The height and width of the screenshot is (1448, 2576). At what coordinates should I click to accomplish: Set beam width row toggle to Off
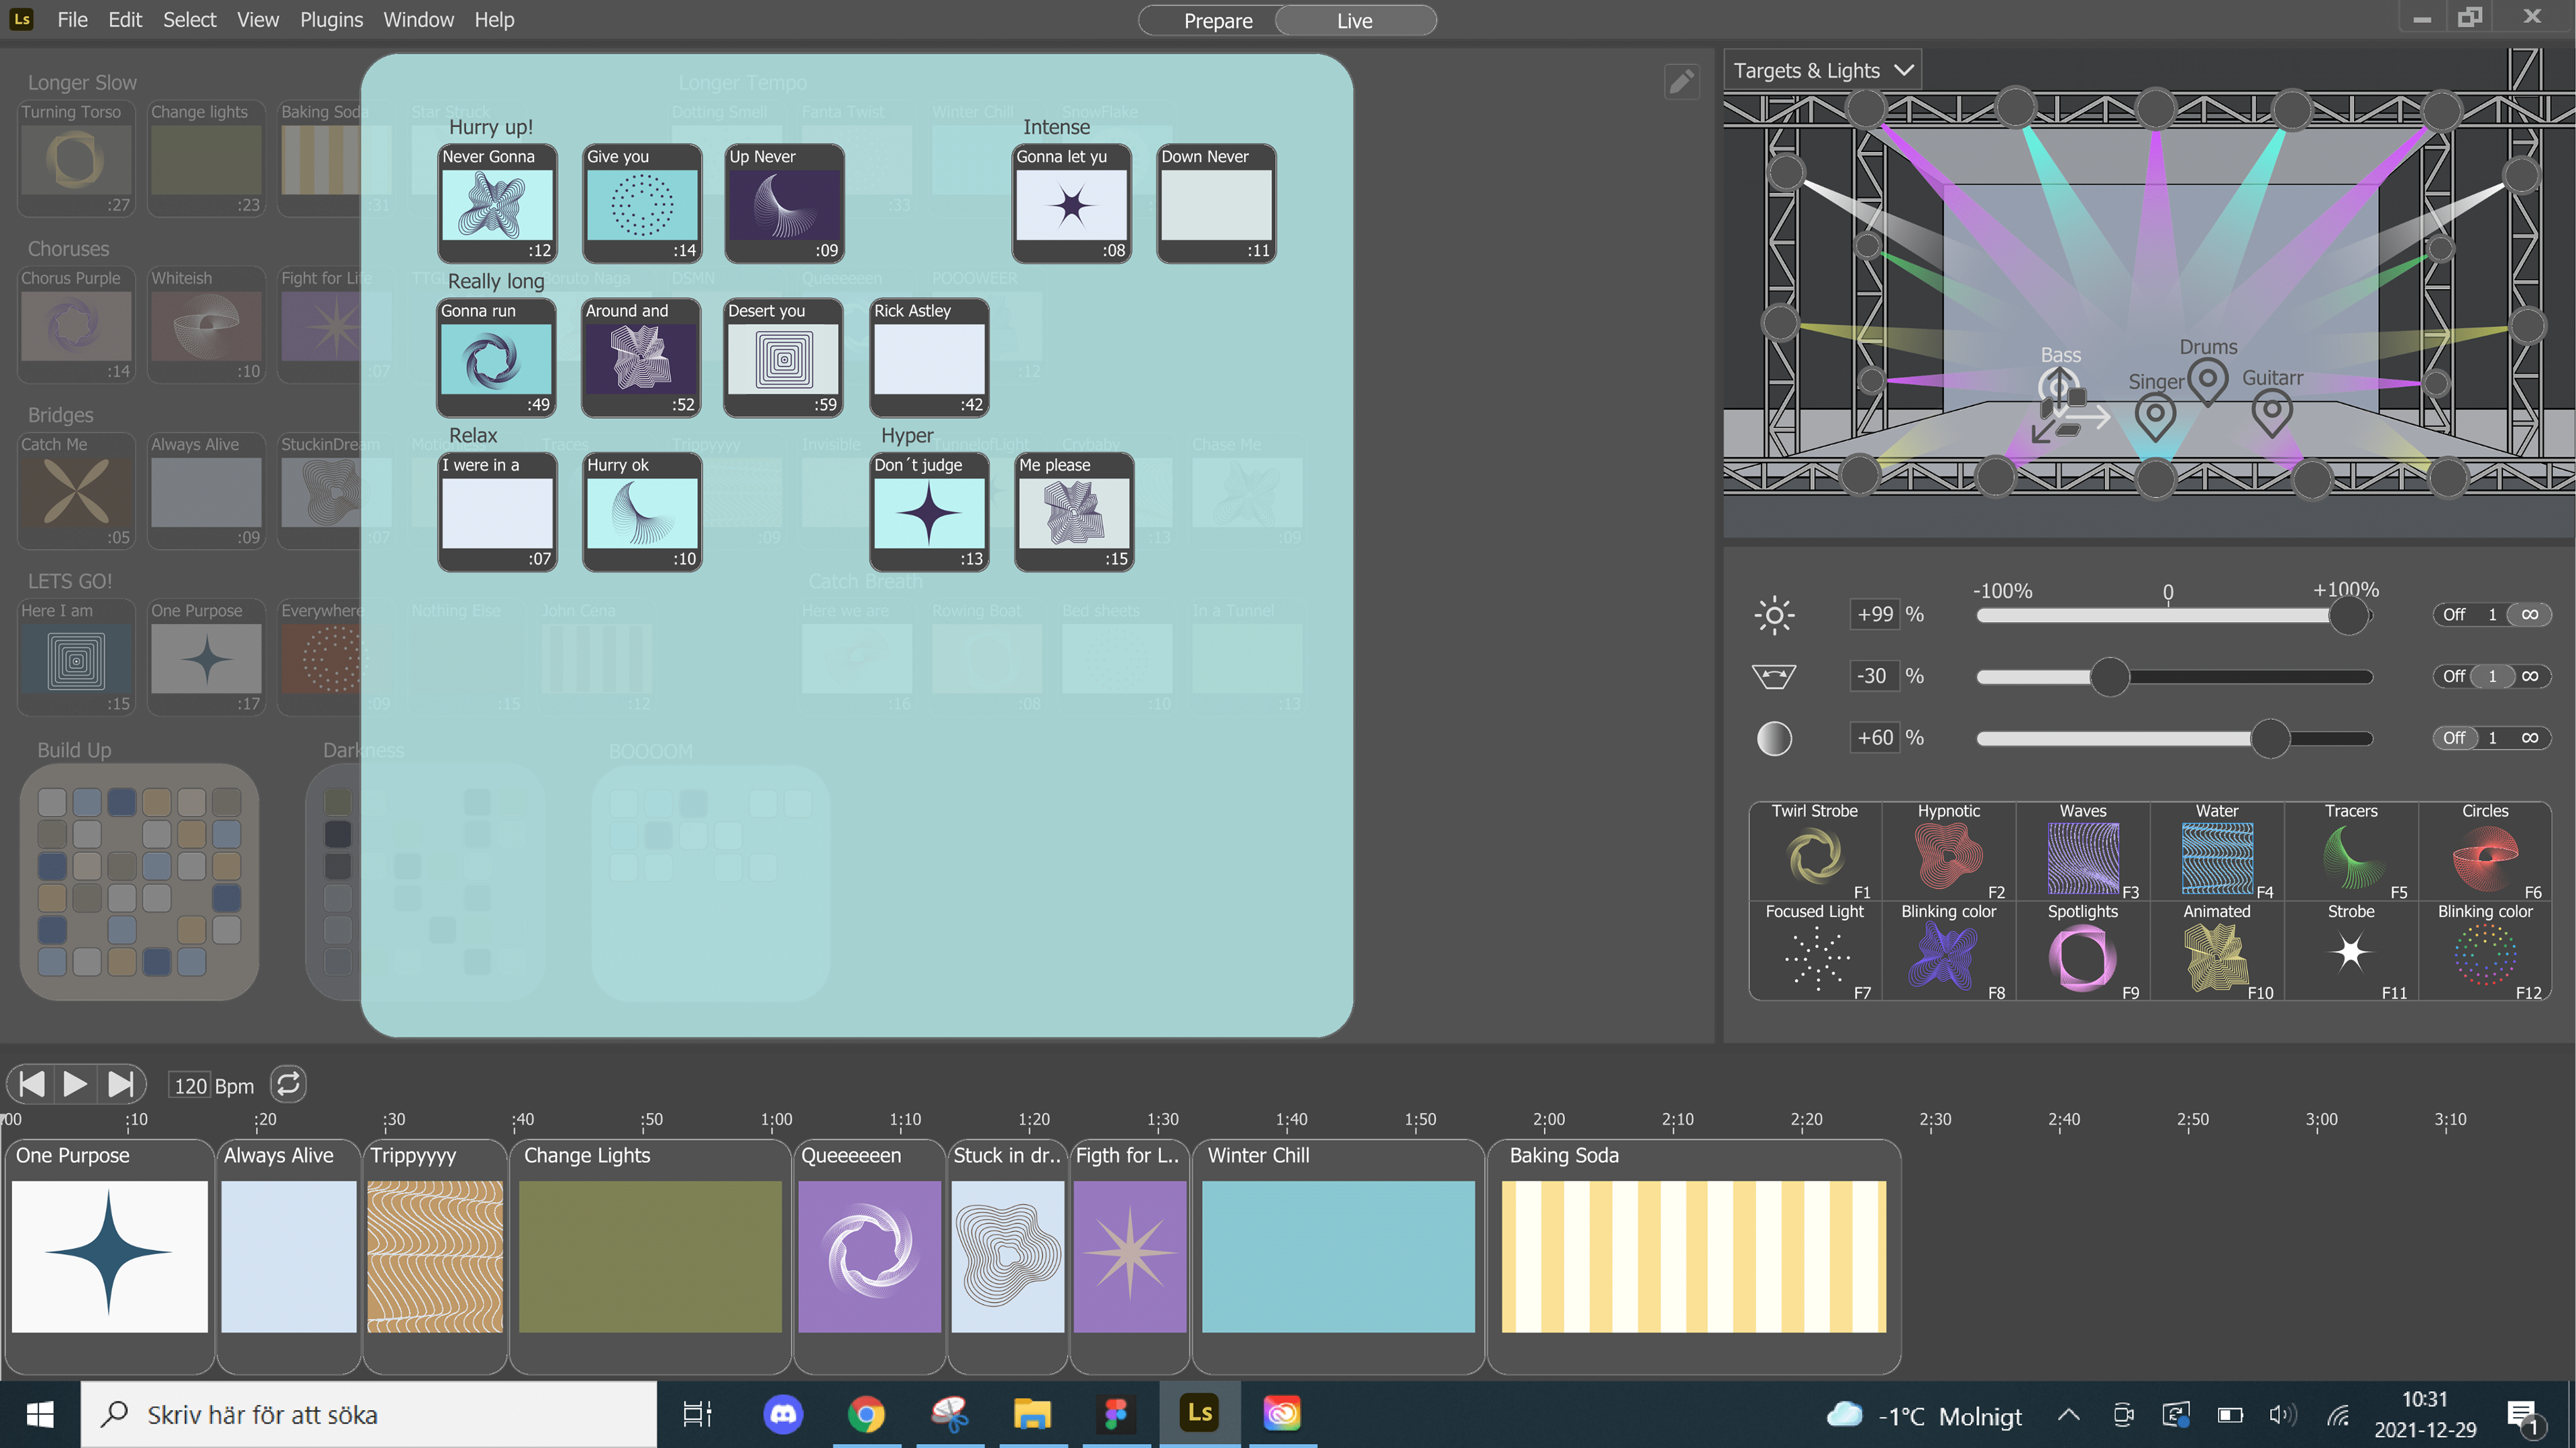[x=2454, y=676]
